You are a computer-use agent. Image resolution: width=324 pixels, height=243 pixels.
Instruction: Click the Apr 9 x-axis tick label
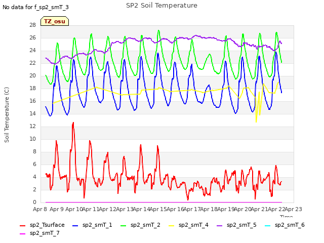(x=57, y=209)
